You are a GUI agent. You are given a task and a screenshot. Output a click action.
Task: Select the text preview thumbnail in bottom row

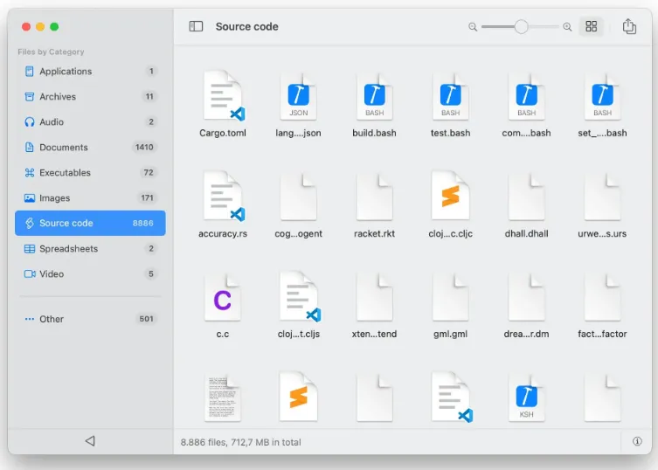point(223,397)
